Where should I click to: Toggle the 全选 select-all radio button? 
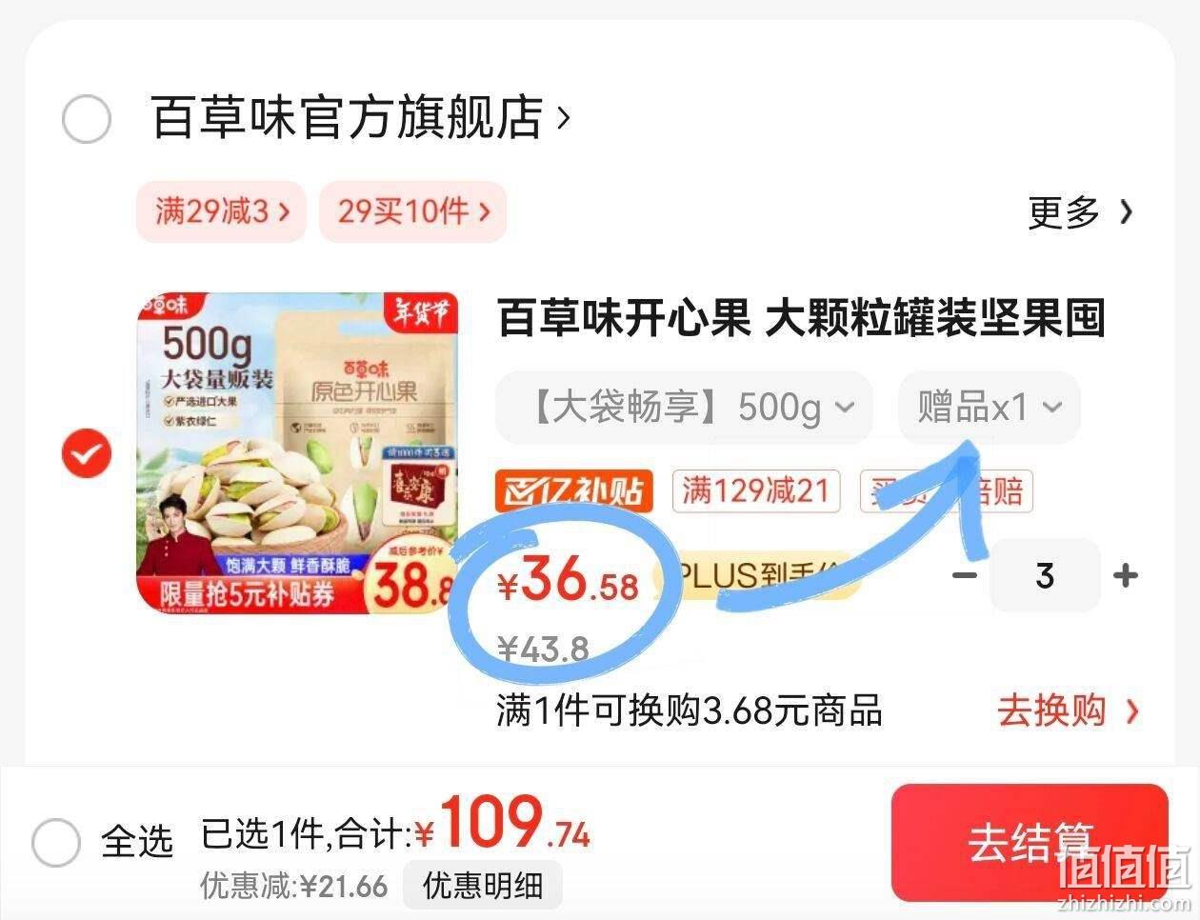pyautogui.click(x=56, y=842)
